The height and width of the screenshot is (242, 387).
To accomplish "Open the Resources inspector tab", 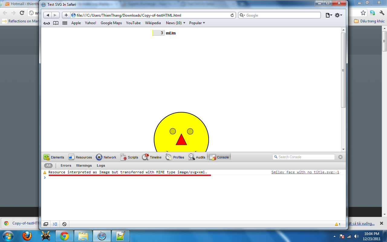I will tap(80, 157).
